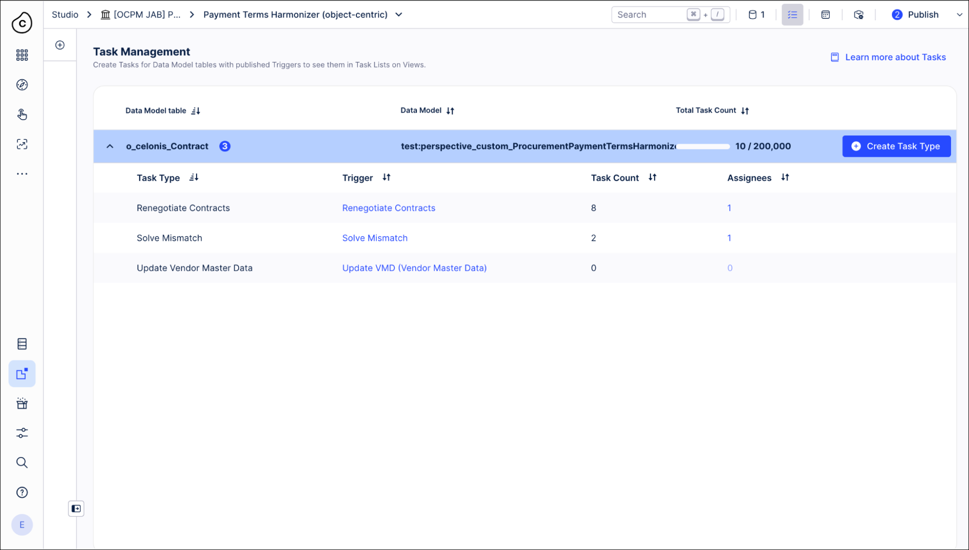Click the book icon beside Learn more
This screenshot has width=969, height=550.
pos(835,57)
